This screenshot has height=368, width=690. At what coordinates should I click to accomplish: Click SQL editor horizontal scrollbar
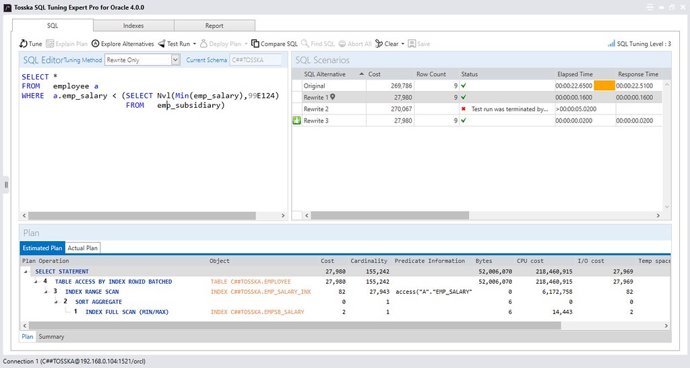[142, 216]
